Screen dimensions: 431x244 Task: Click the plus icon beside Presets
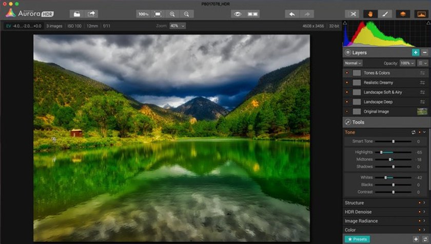416,239
